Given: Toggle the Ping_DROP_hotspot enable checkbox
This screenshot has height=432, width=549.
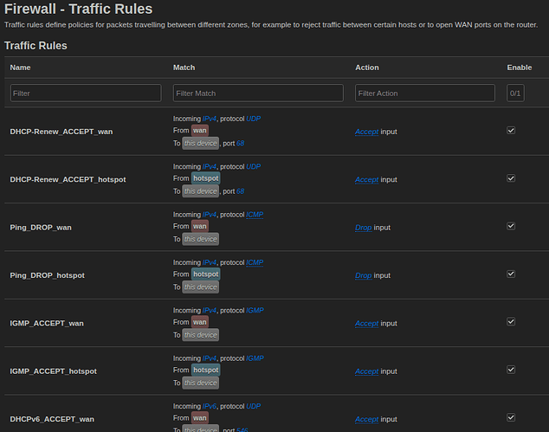Looking at the screenshot, I should (511, 274).
